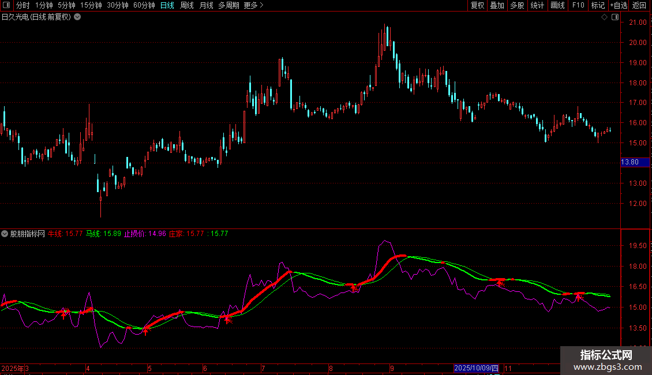The image size is (652, 375).
Task: Switch to 周线 weekly chart
Action: 187,5
